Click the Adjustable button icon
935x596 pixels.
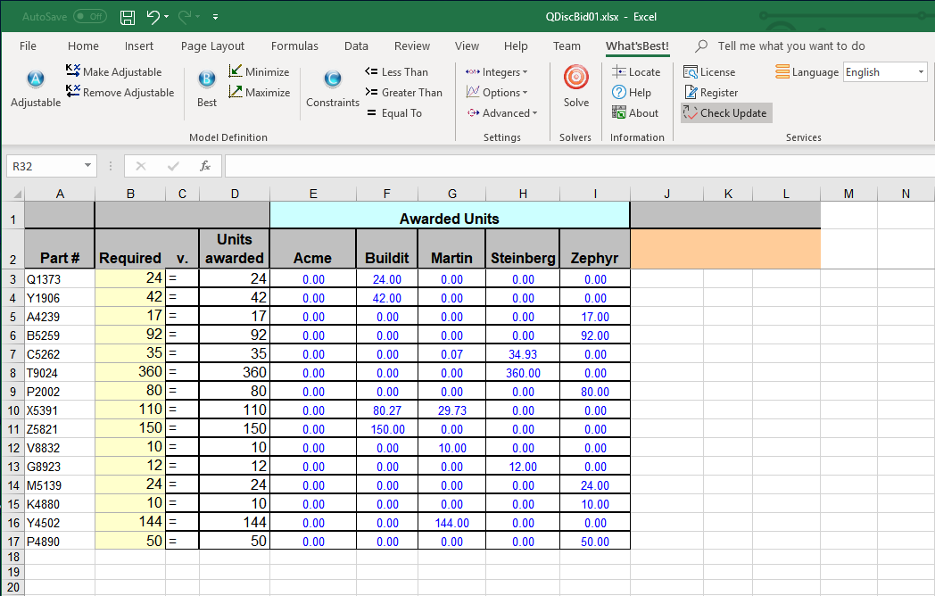pos(36,80)
